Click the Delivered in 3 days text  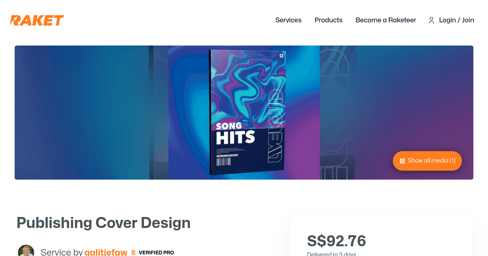click(331, 254)
